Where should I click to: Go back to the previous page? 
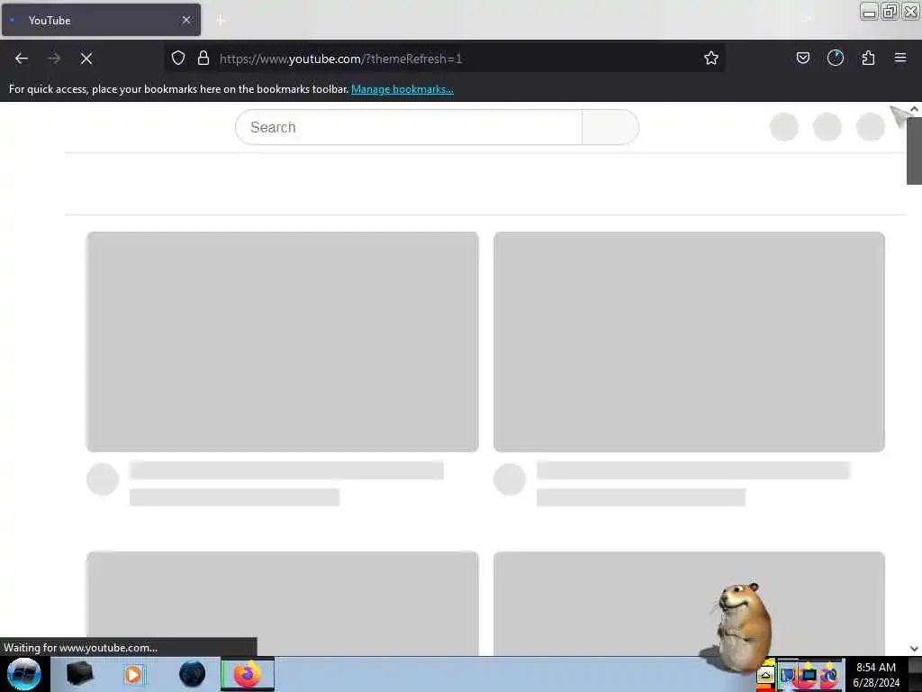tap(22, 59)
